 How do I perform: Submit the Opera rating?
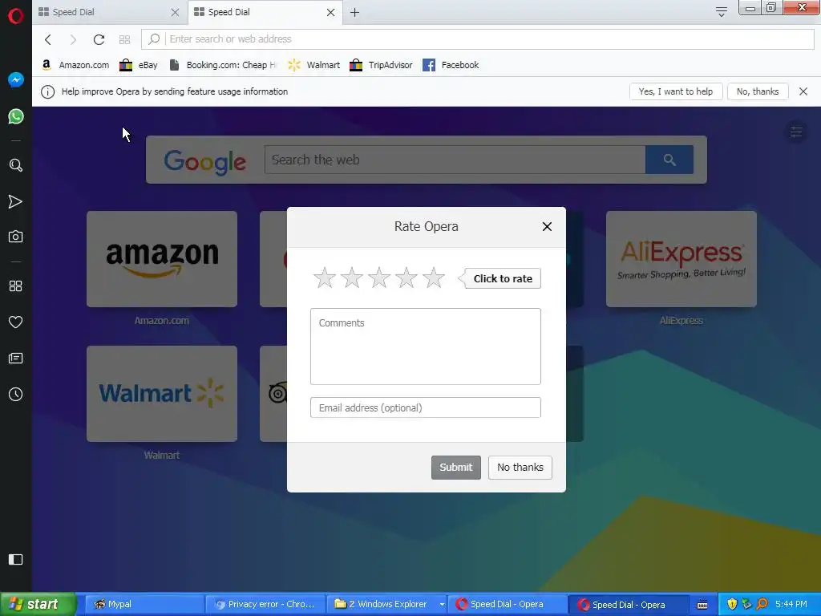(x=456, y=468)
